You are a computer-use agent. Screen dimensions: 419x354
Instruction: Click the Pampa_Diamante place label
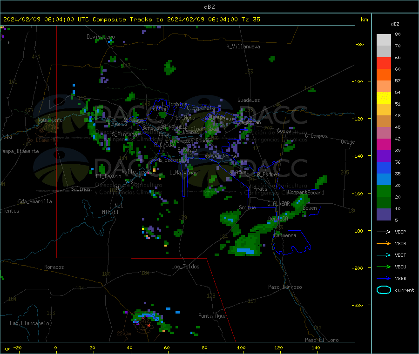click(x=20, y=151)
